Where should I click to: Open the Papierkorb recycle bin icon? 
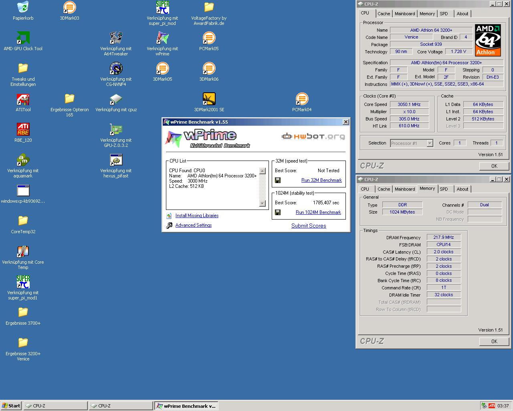pyautogui.click(x=23, y=7)
